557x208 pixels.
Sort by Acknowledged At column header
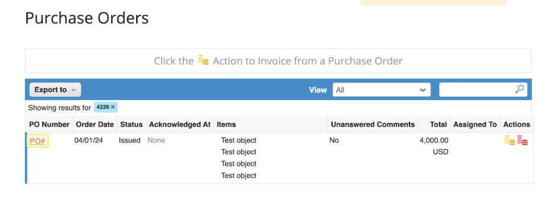180,124
